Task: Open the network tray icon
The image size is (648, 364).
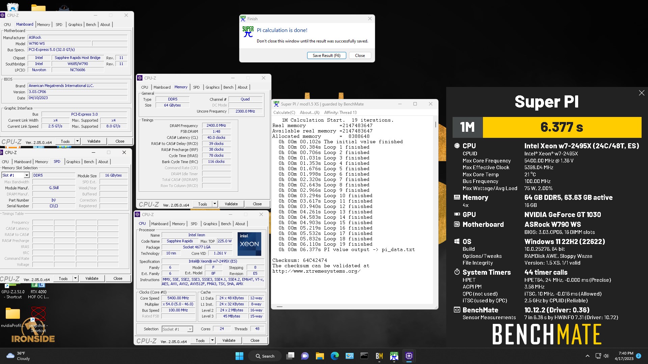Action: tap(598, 356)
